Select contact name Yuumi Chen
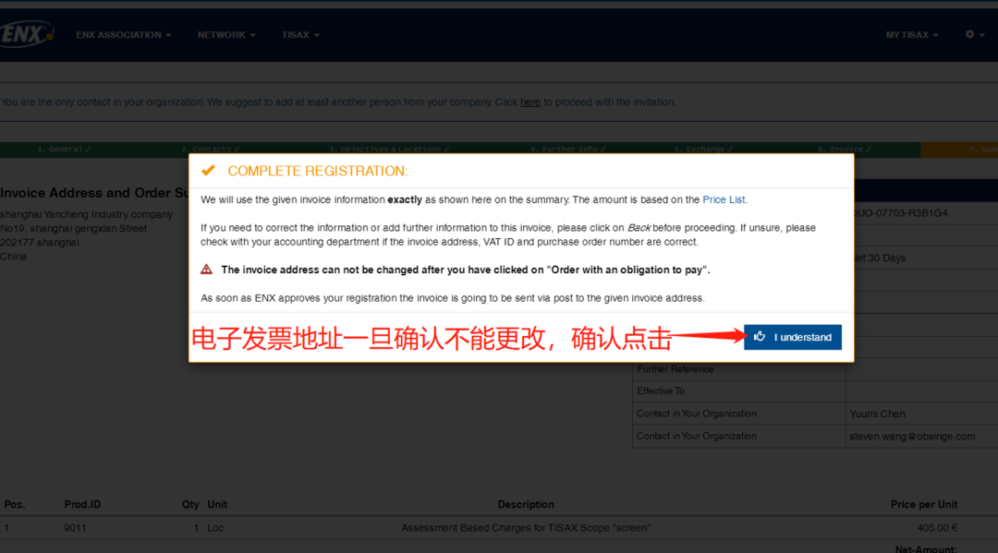 tap(877, 414)
